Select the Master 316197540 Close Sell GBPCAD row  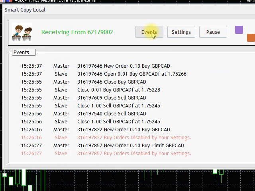[x=112, y=114]
